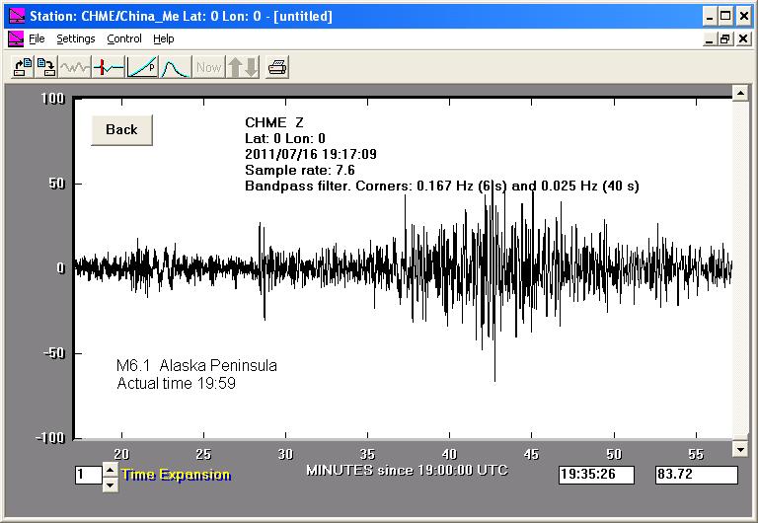
Task: Click the second toolbar icon to save data
Action: click(x=45, y=67)
